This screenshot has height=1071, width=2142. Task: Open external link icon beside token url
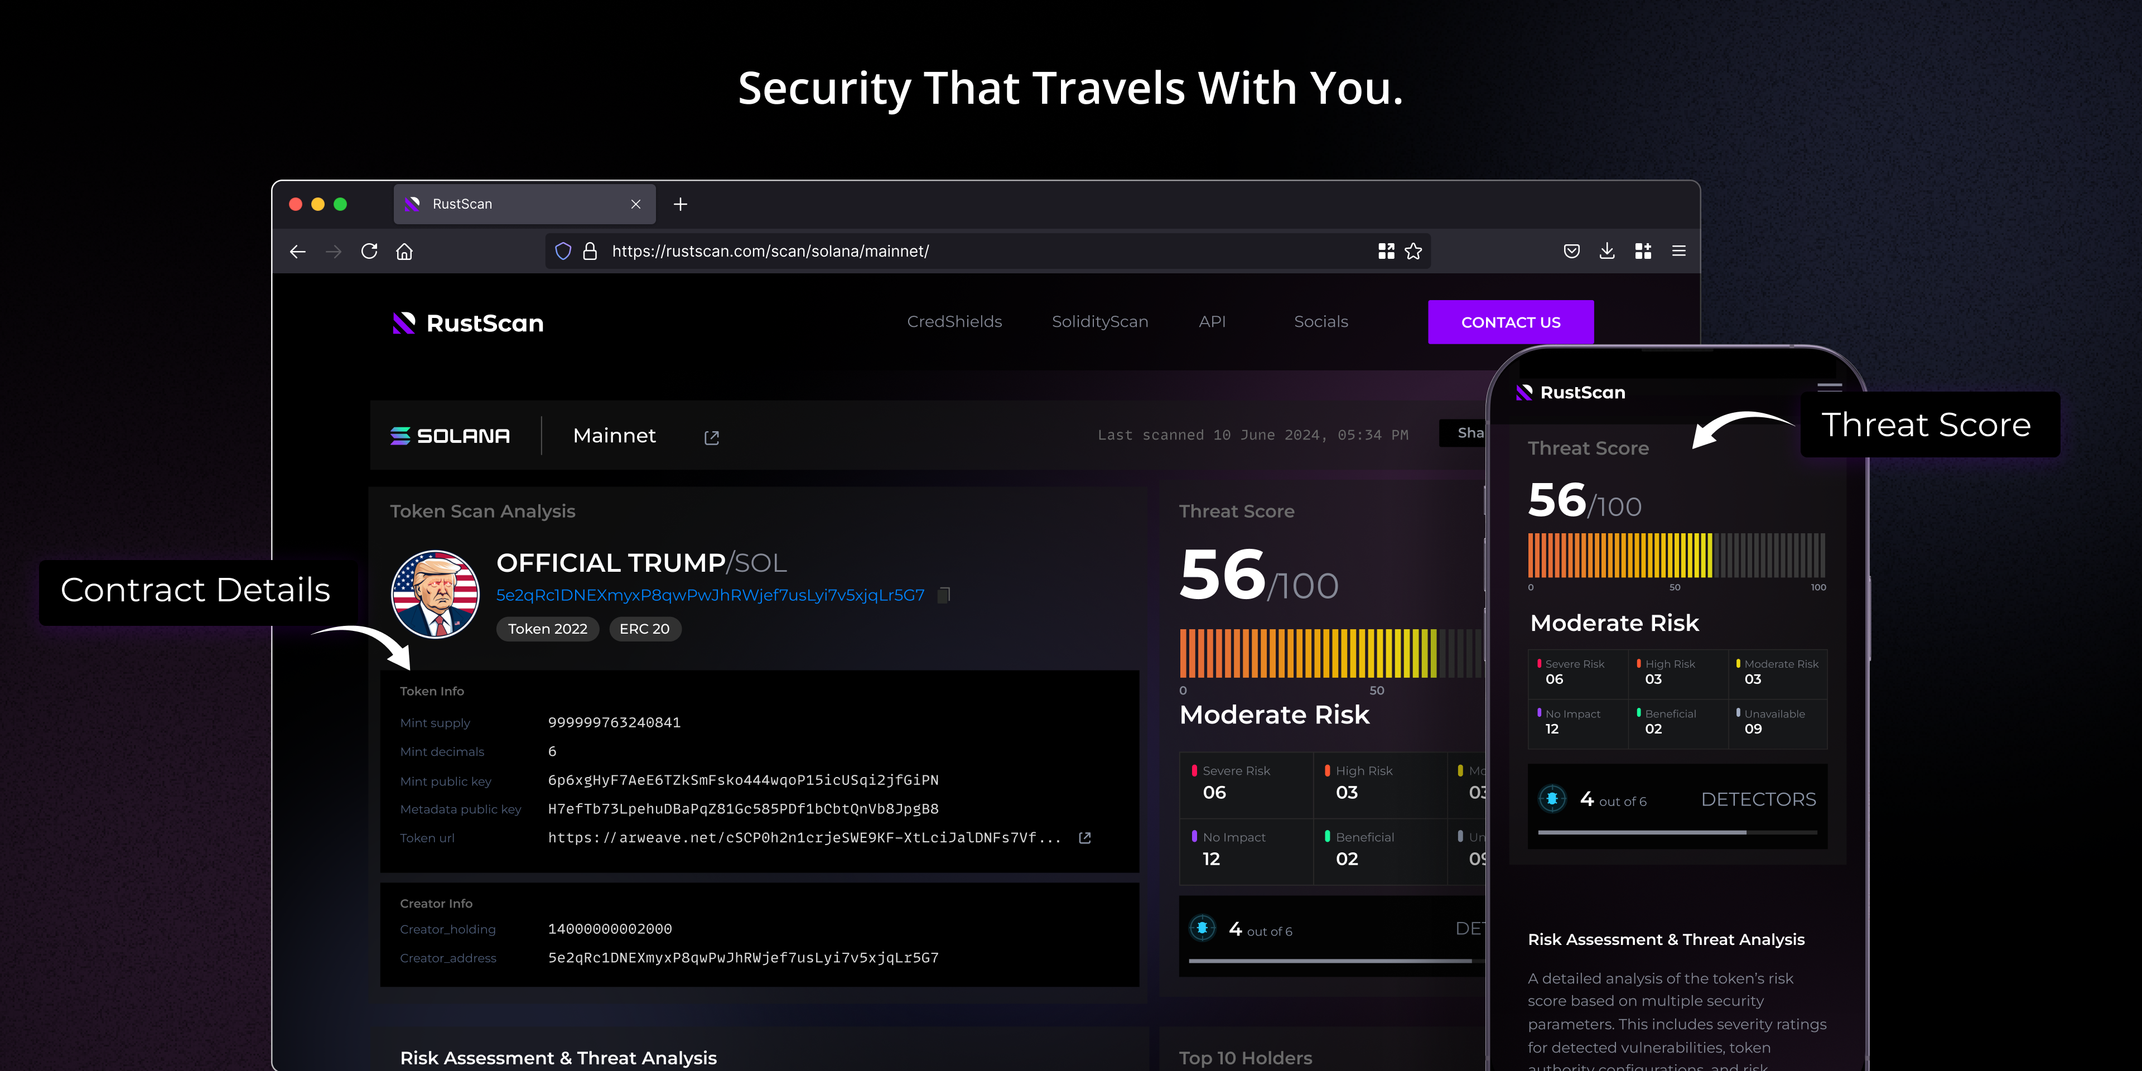(x=1085, y=838)
